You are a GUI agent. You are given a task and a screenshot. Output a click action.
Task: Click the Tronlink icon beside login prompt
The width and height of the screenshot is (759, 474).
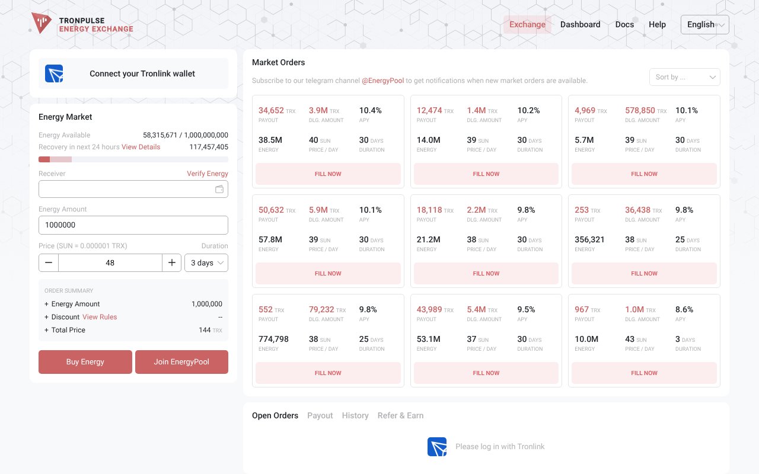437,446
